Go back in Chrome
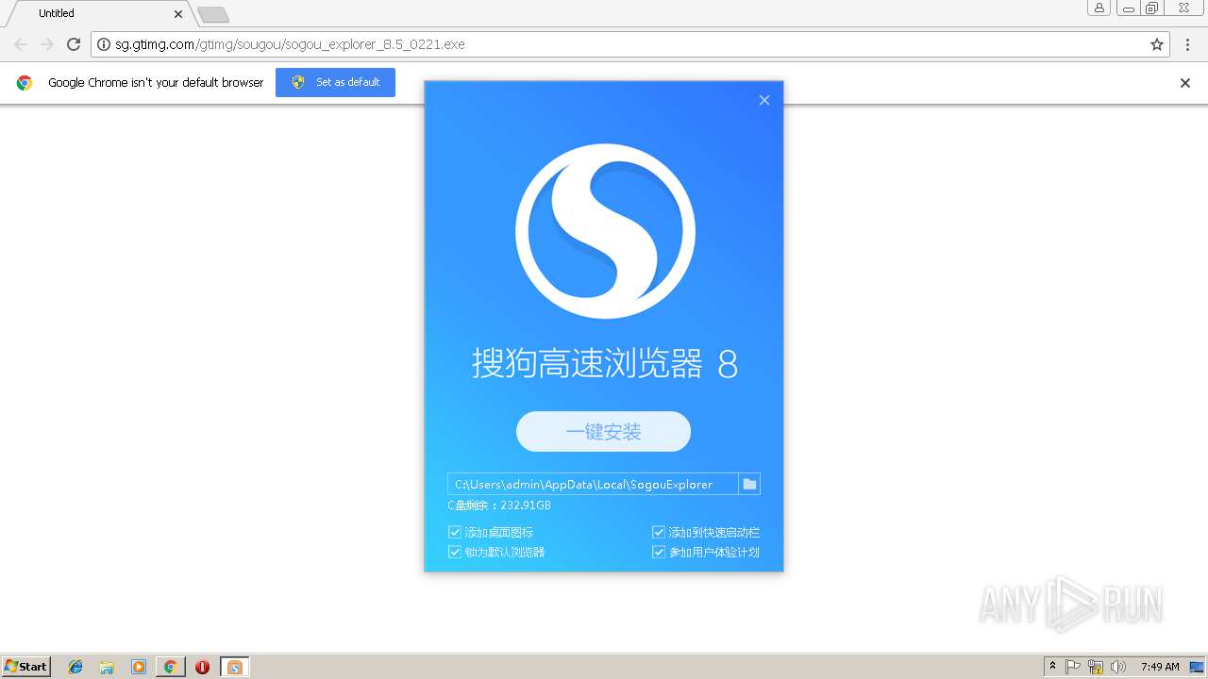The image size is (1208, 679). (21, 44)
